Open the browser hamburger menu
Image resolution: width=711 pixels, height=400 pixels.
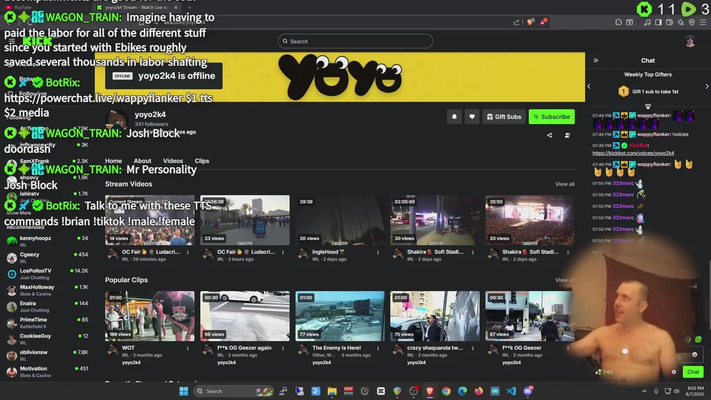point(703,22)
